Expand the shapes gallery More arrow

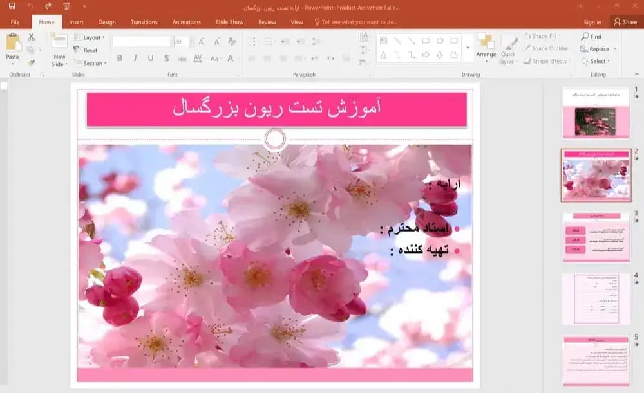pyautogui.click(x=468, y=48)
